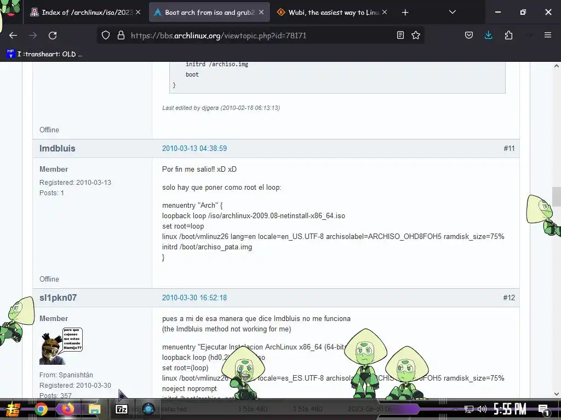Viewport: 561px width, 420px height.
Task: Click "Registered: 2010-03-13" text
Action: [75, 182]
